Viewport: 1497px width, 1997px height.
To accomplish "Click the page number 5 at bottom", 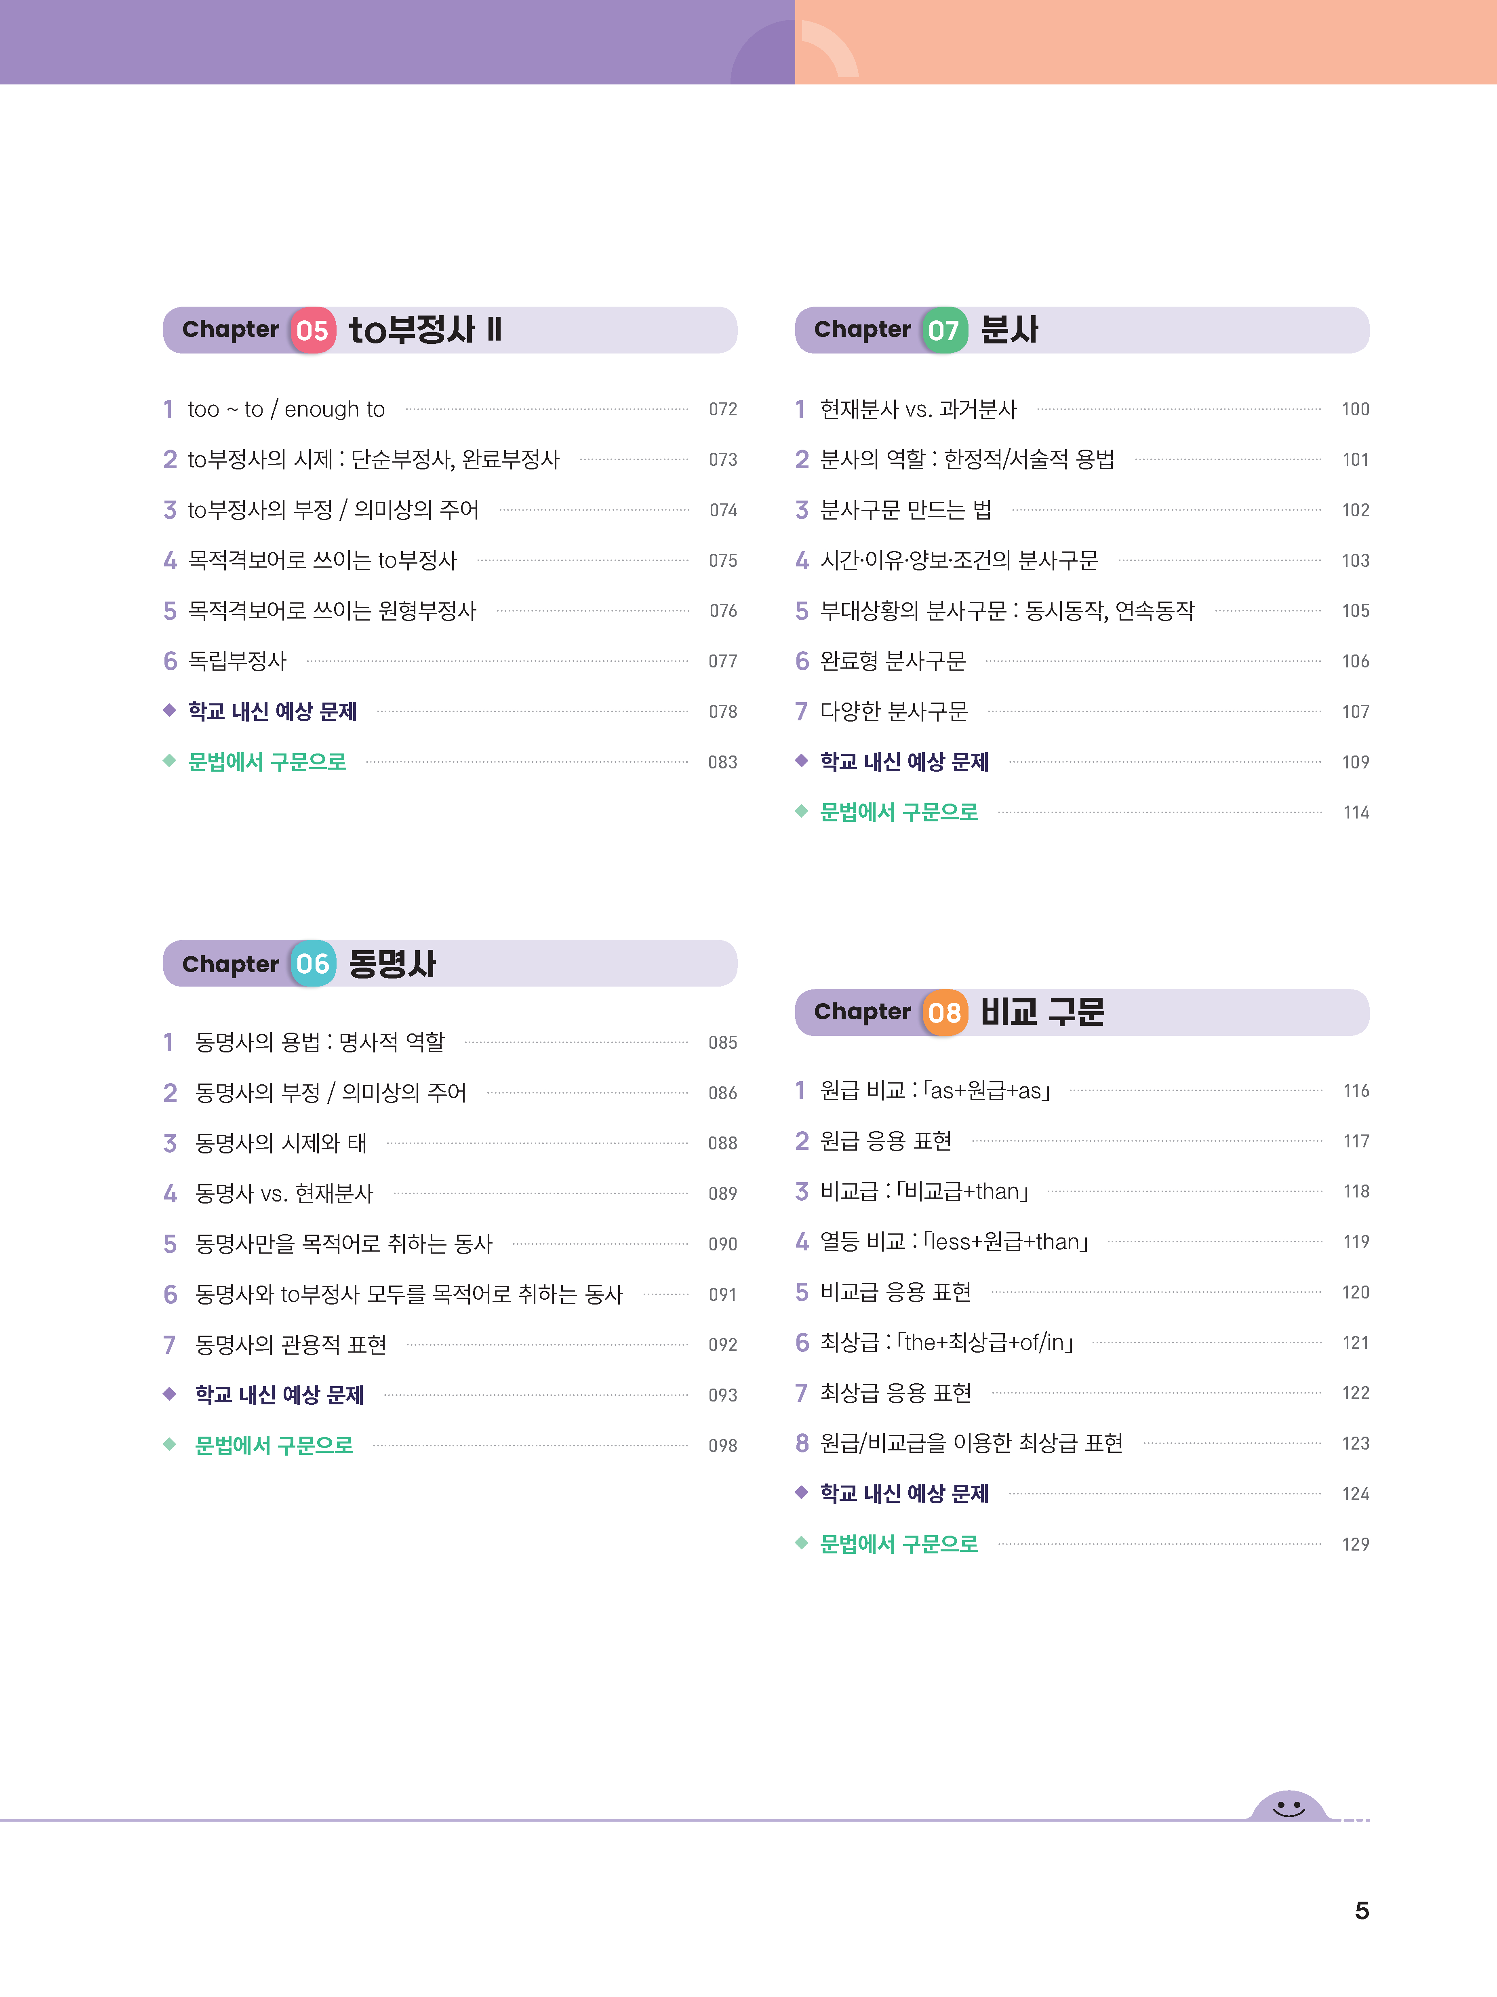I will pyautogui.click(x=1362, y=1910).
